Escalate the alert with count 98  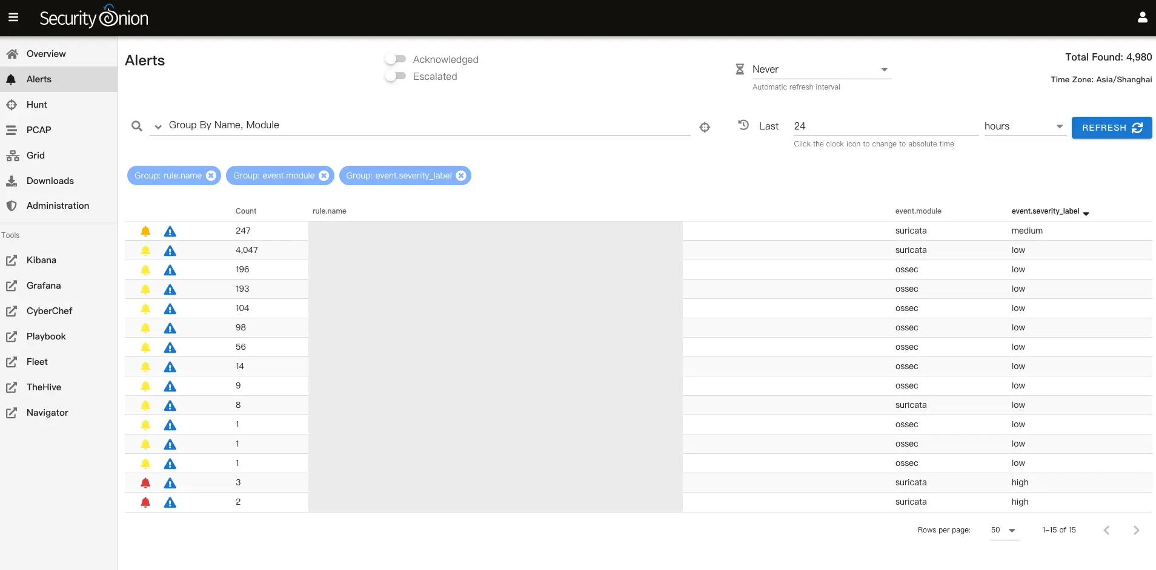coord(170,328)
